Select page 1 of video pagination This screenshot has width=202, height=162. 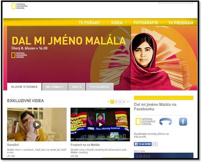point(112,102)
